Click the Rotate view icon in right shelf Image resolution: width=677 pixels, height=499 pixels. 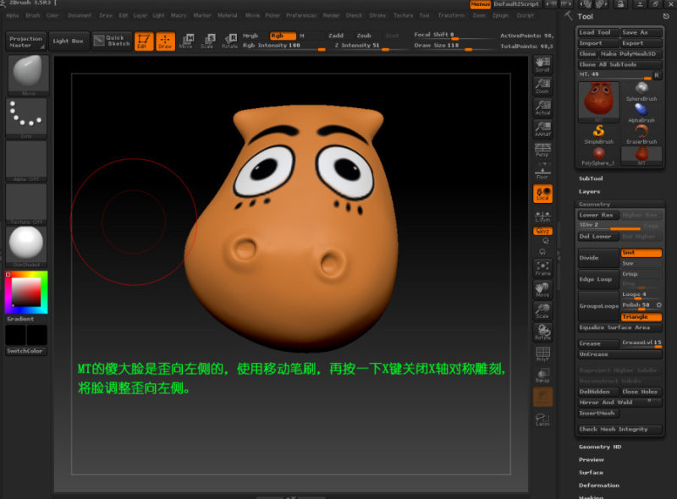542,332
